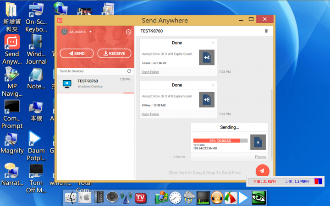This screenshot has width=330, height=206.
Task: Click the 86% sending progress bar
Action: tap(220, 141)
